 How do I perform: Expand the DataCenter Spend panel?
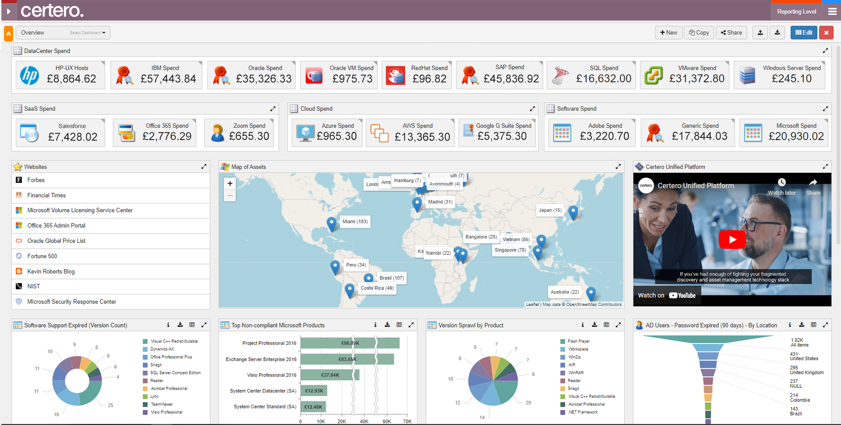[x=825, y=51]
